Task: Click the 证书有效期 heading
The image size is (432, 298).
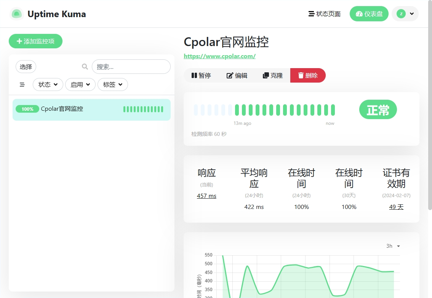Action: point(396,178)
